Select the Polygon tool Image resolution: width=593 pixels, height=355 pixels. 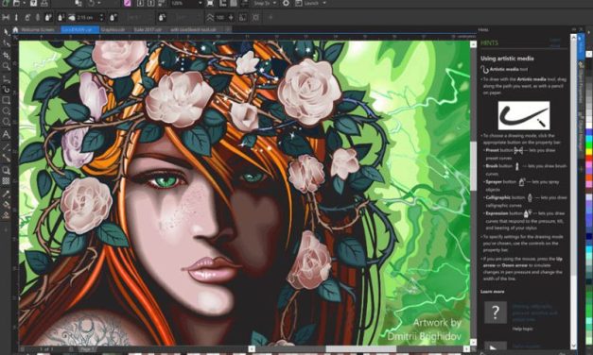coord(6,122)
